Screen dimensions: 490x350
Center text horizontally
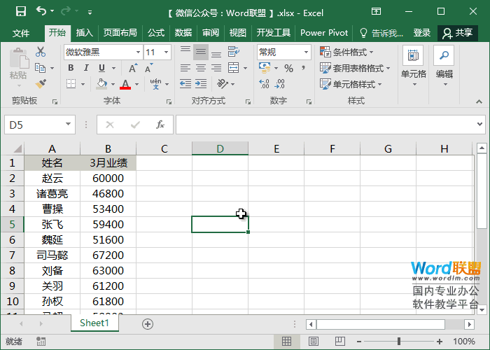tap(201, 68)
